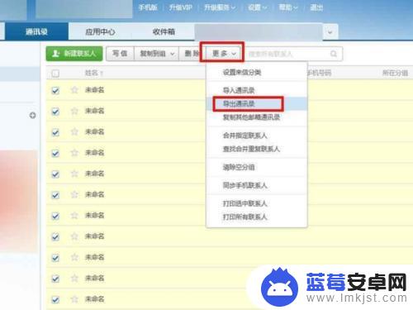Expand the tab list chevron button
413x310 pixels.
click(330, 32)
